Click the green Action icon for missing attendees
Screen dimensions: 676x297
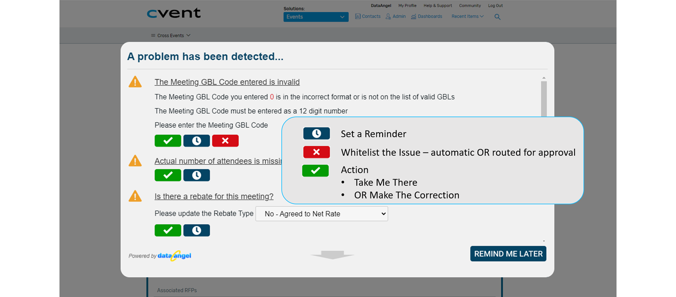pos(168,175)
